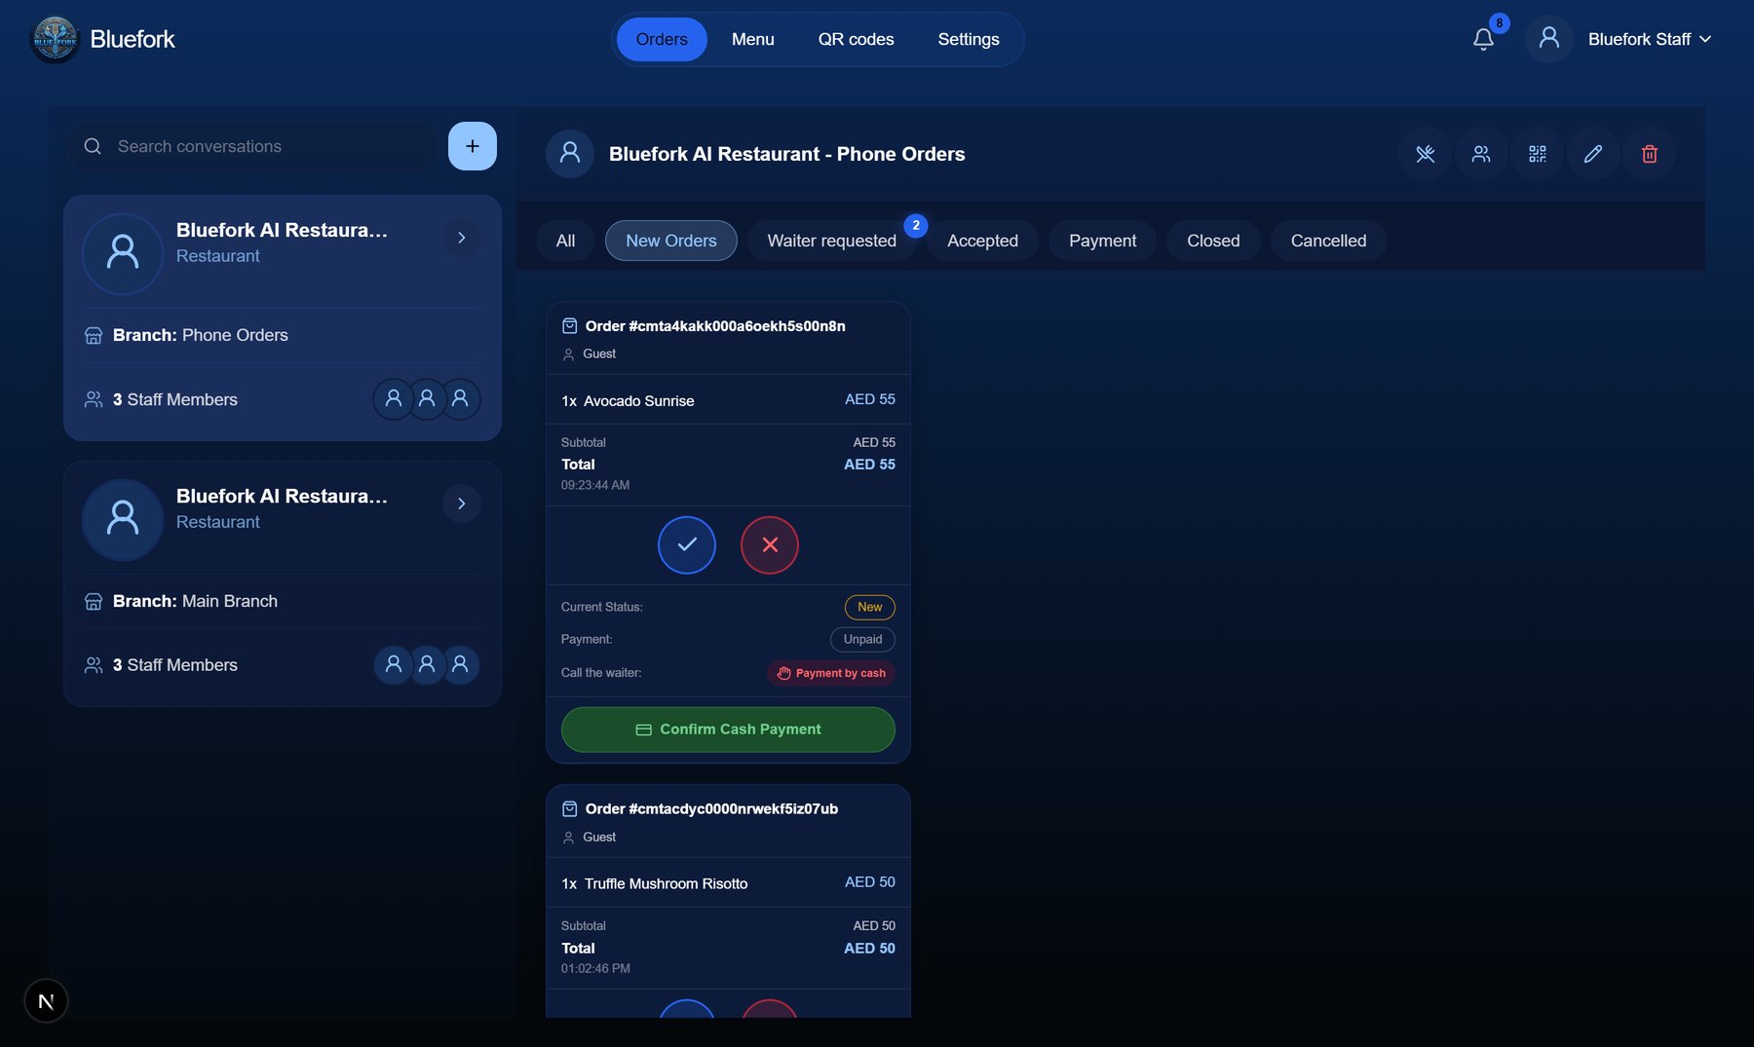Go to the QR codes tab
The width and height of the screenshot is (1754, 1047).
point(857,39)
